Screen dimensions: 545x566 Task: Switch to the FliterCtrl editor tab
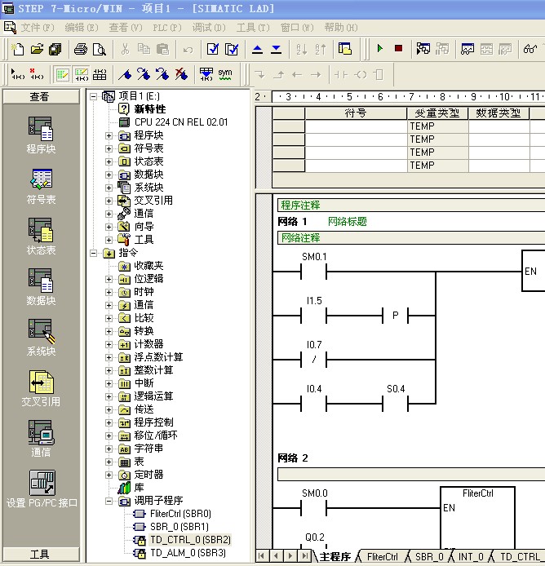pyautogui.click(x=382, y=557)
